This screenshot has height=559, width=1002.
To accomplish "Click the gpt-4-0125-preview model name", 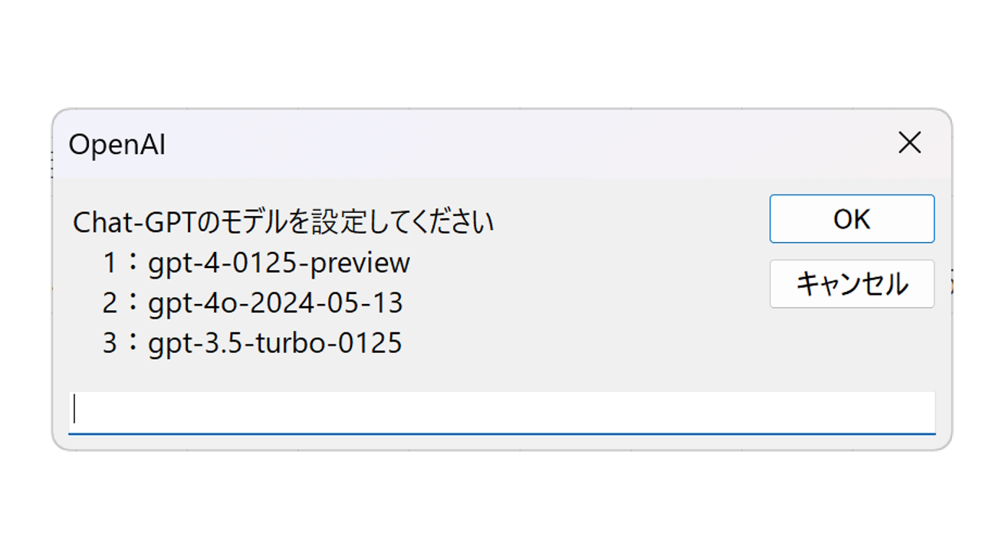I will pos(279,263).
